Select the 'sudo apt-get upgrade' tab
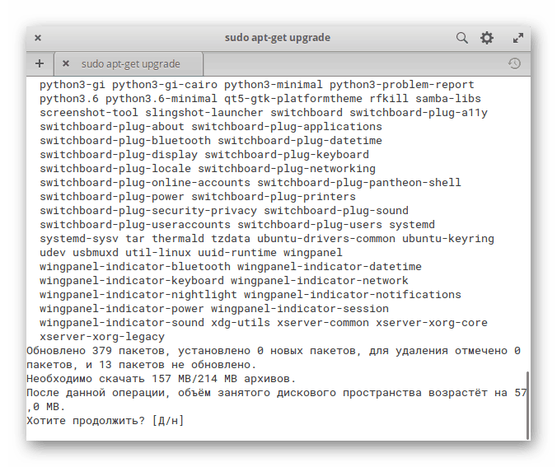 click(130, 63)
